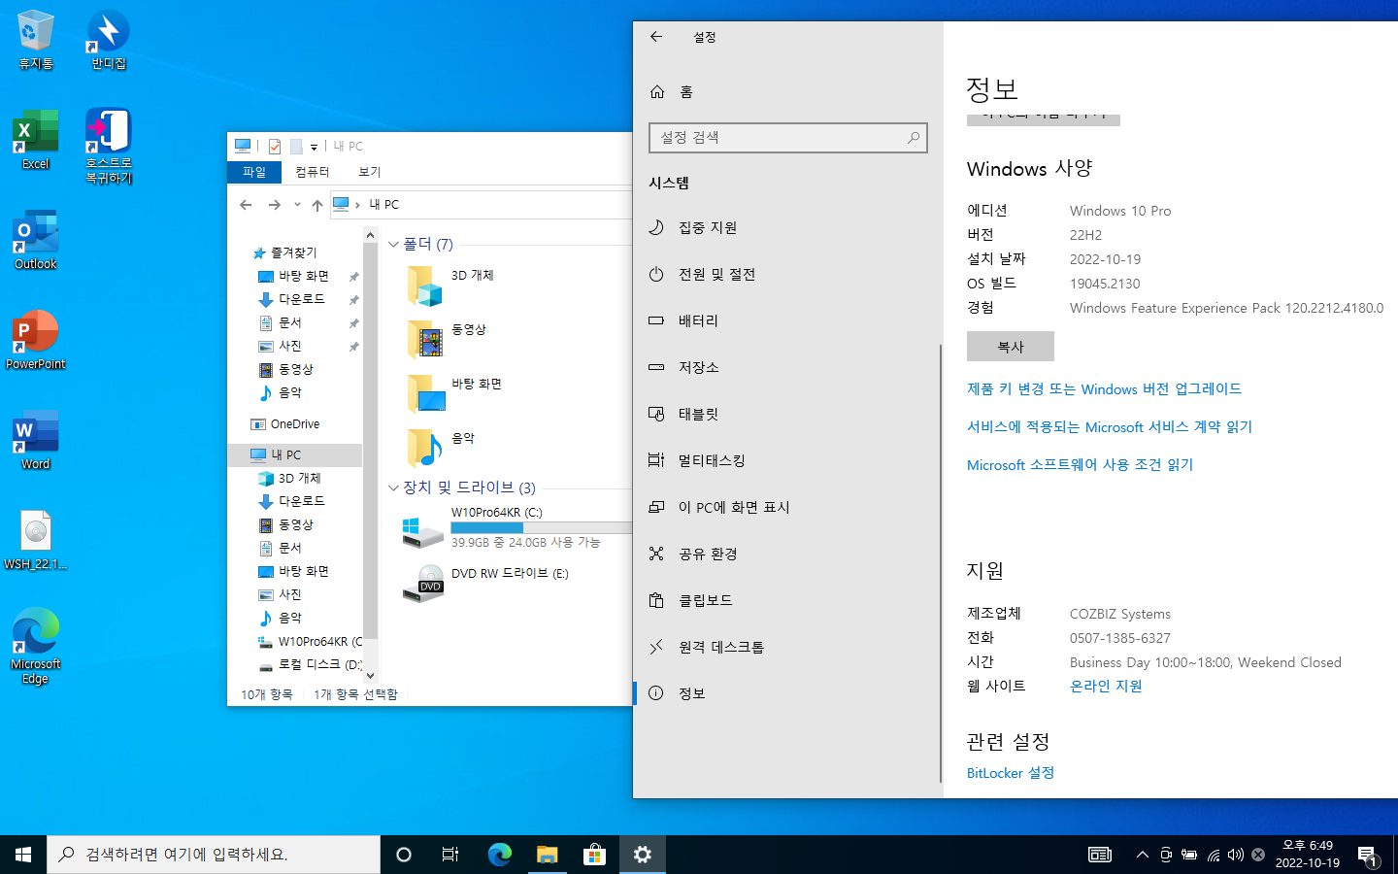Open the Explorer recent locations dropdown arrow
The height and width of the screenshot is (874, 1398).
(x=297, y=205)
